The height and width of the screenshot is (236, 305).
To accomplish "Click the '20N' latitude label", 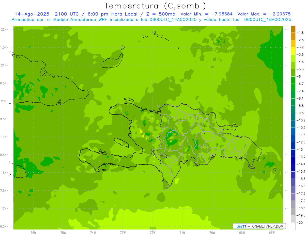I will point(4,101).
